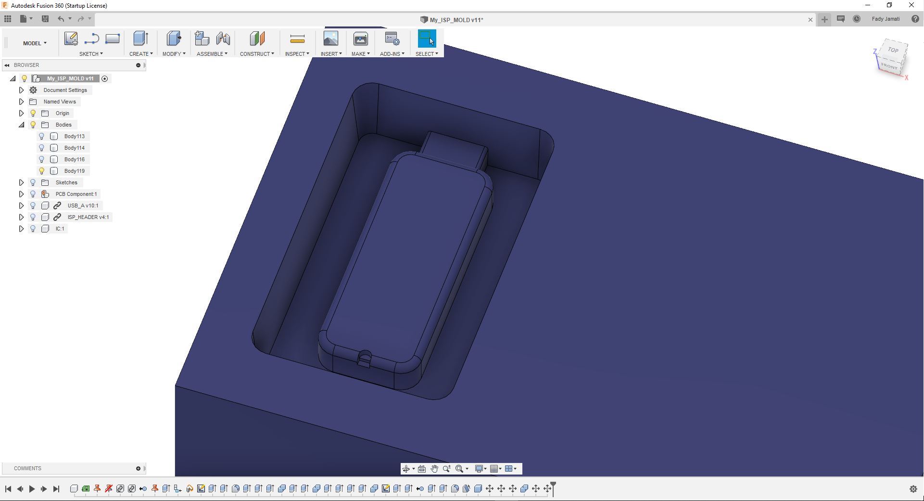Click the Joint tool icon
924x501 pixels.
223,39
